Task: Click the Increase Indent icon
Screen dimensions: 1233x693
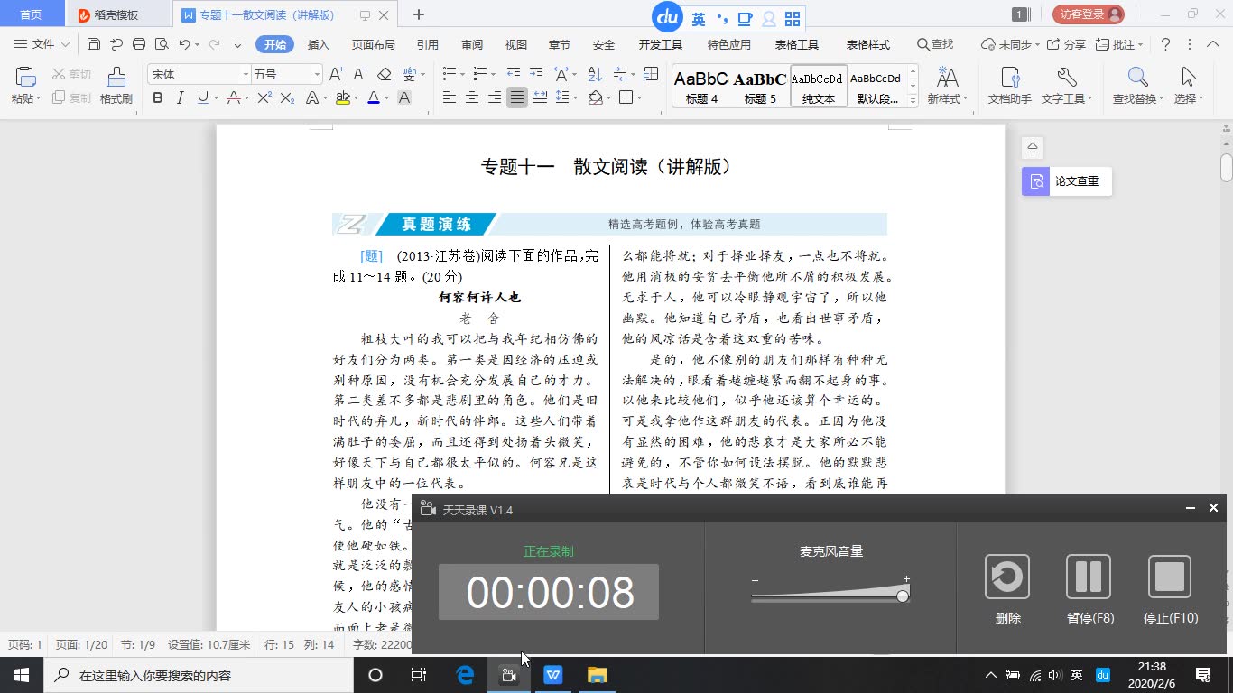Action: pyautogui.click(x=536, y=74)
